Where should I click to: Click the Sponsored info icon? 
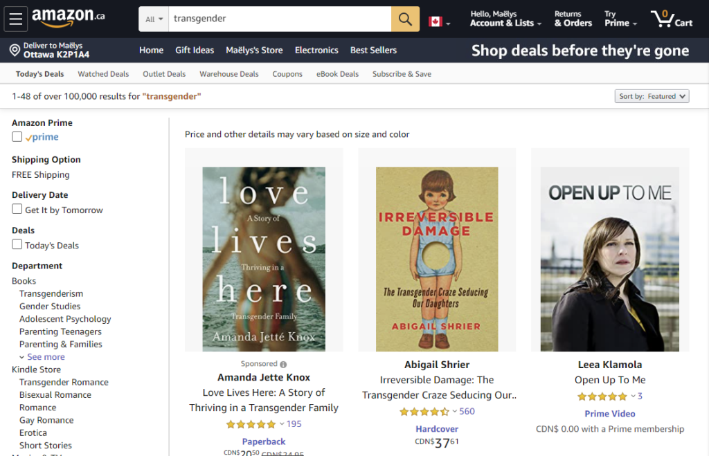click(283, 364)
